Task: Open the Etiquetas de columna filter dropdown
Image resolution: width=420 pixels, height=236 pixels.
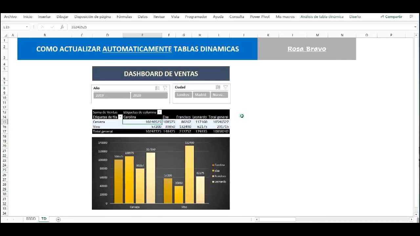Action: [159, 112]
